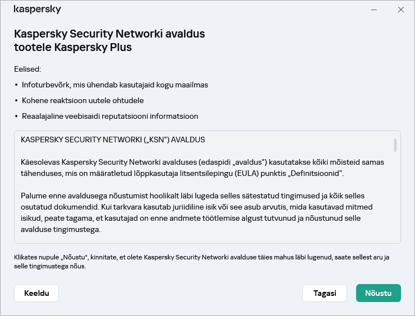Click the 'KASPERSKY SECURITY NETWORKI ("KSN") AVALDUS' title line
This screenshot has height=316, width=415.
pyautogui.click(x=112, y=140)
